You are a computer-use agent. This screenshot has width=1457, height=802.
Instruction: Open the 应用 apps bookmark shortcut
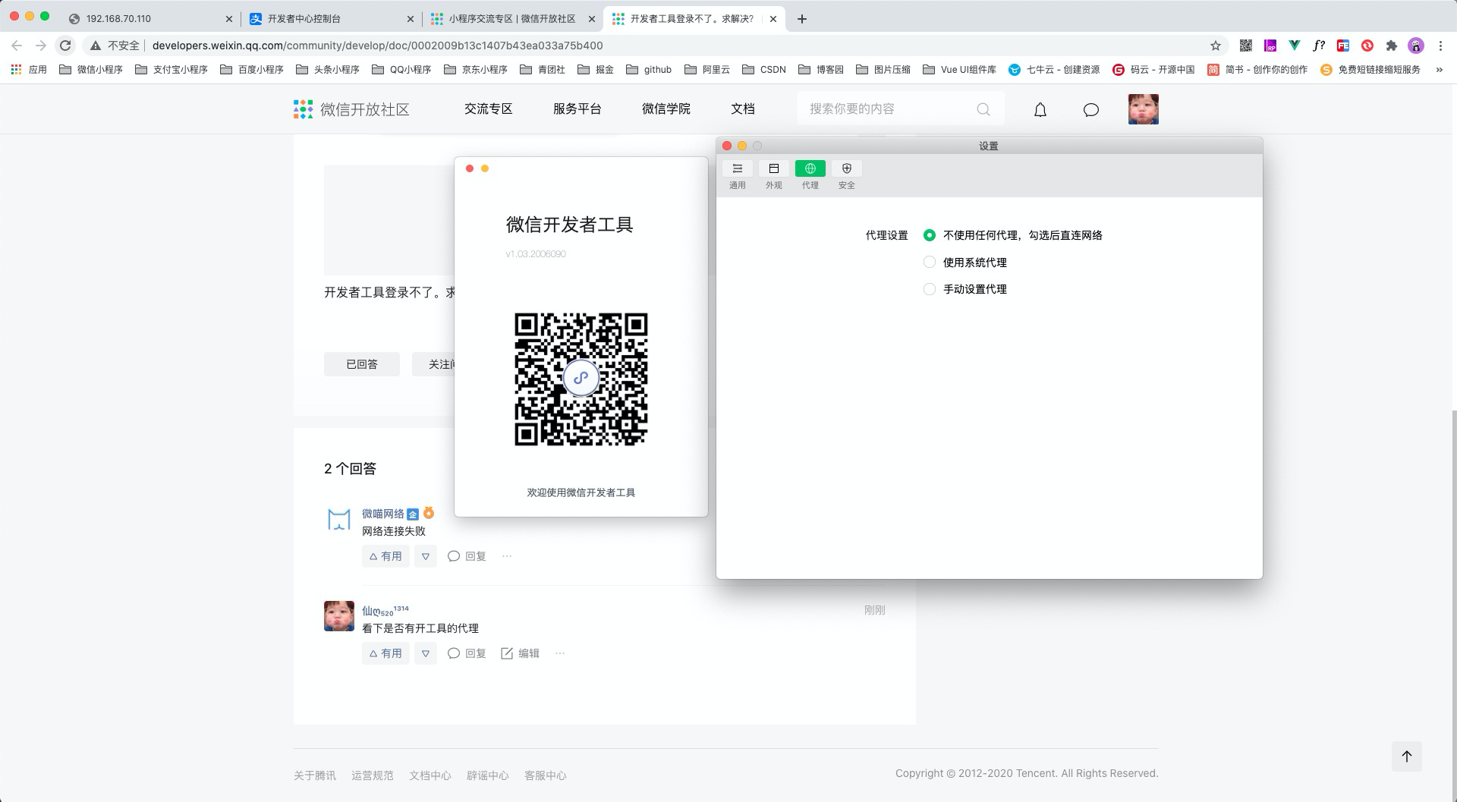click(29, 70)
